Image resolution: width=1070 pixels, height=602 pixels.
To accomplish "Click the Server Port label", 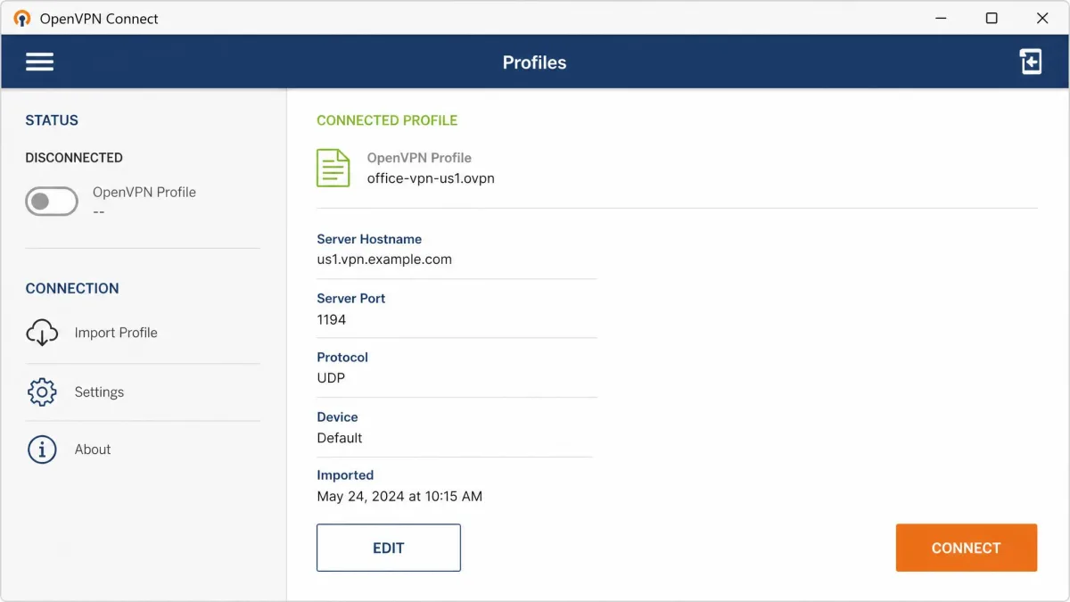I will point(351,299).
